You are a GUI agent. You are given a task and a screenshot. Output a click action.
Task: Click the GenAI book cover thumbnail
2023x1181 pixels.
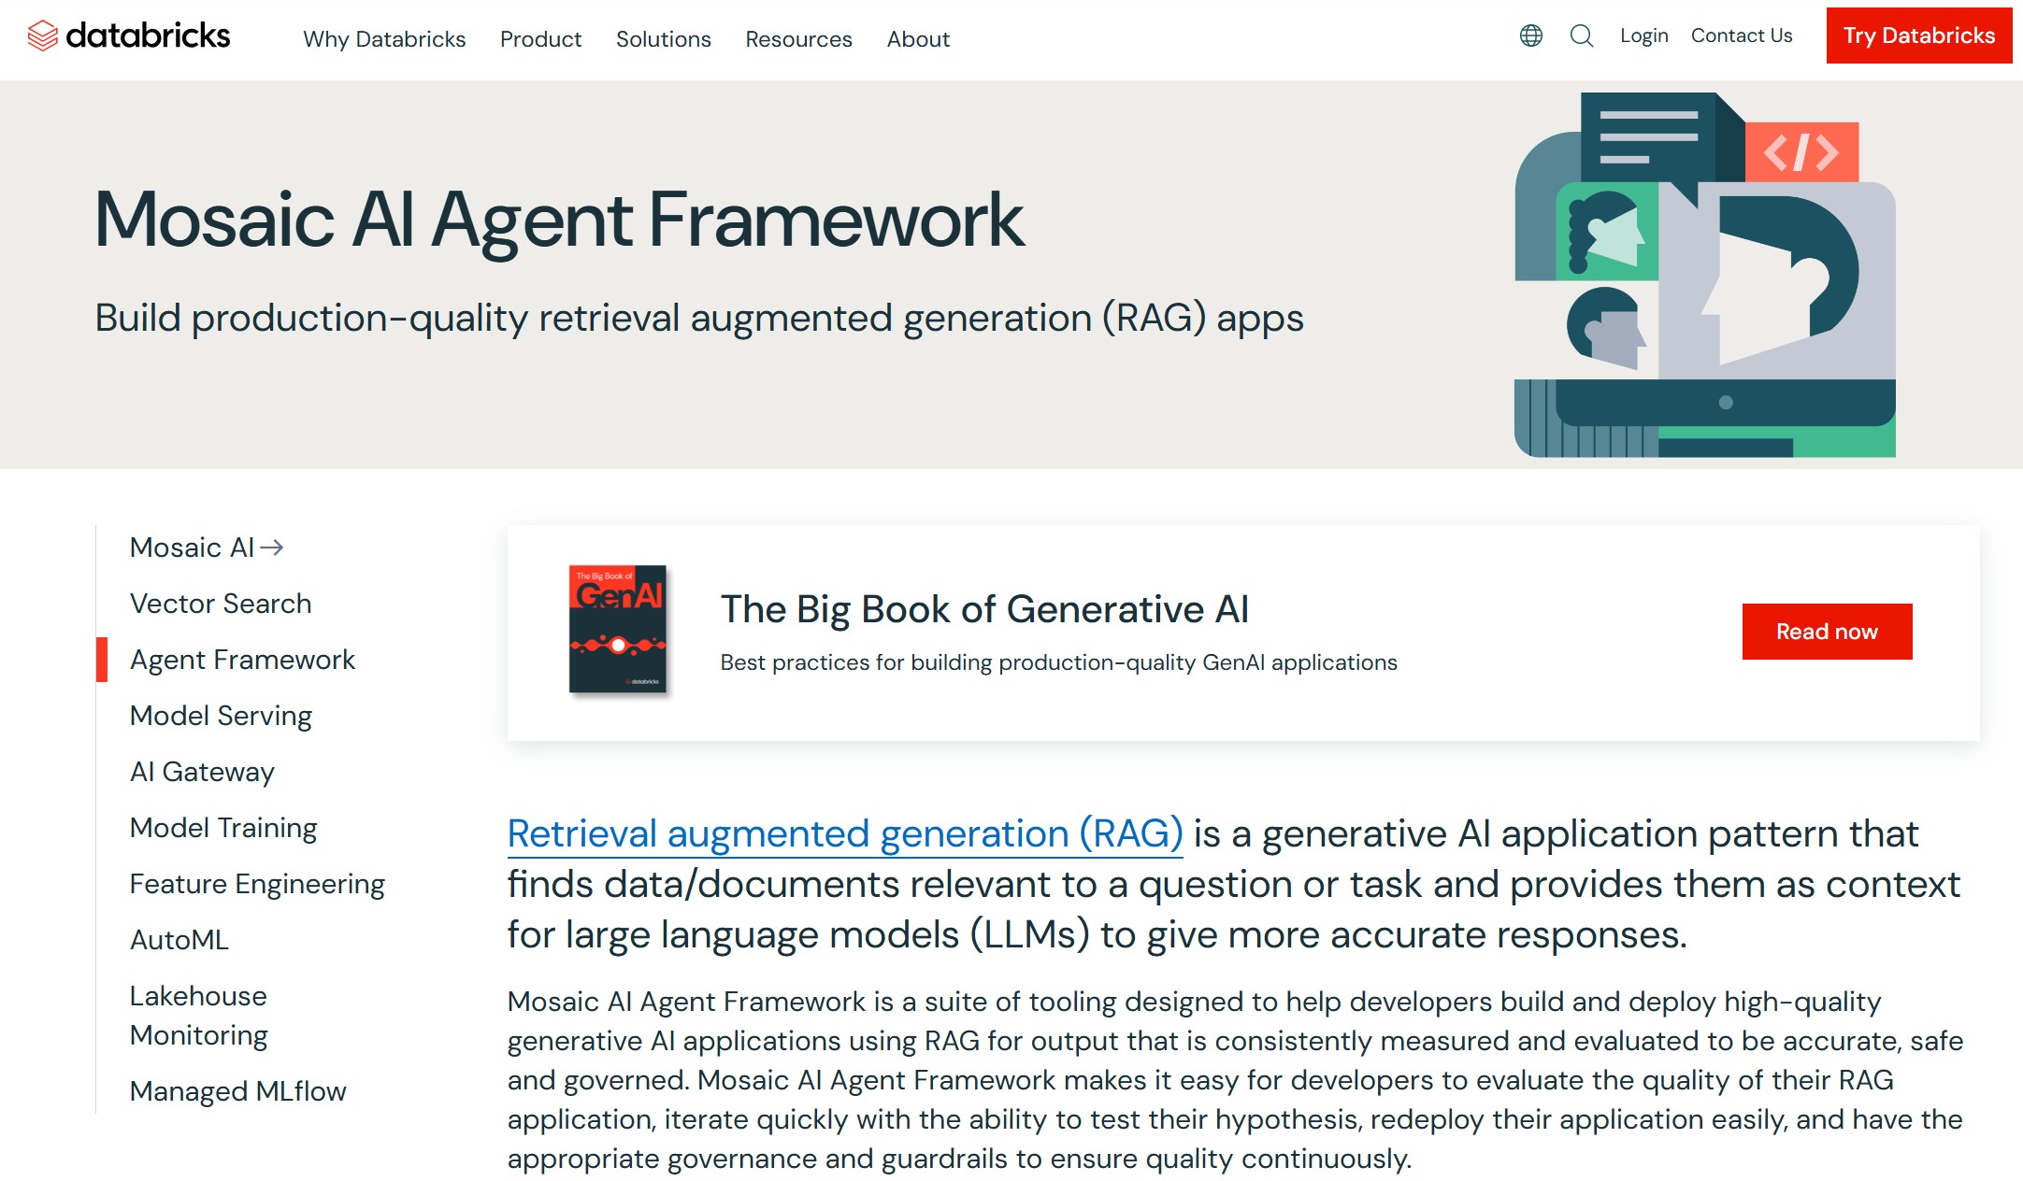(618, 630)
